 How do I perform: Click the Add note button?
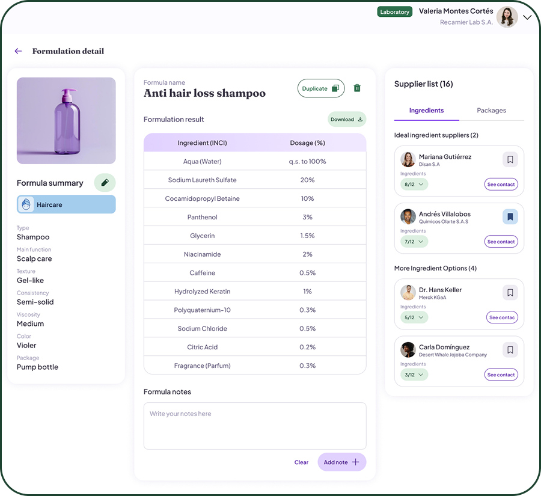coord(341,462)
